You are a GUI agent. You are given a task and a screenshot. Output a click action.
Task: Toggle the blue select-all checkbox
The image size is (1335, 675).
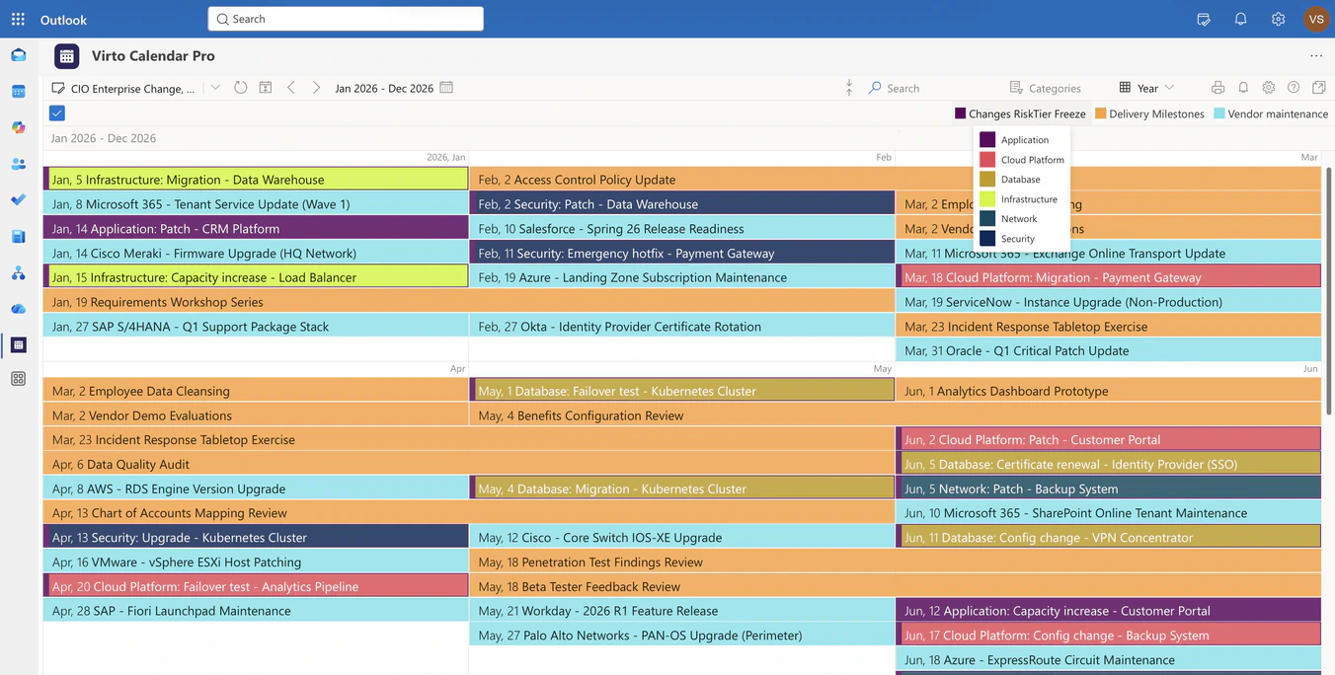tap(57, 113)
